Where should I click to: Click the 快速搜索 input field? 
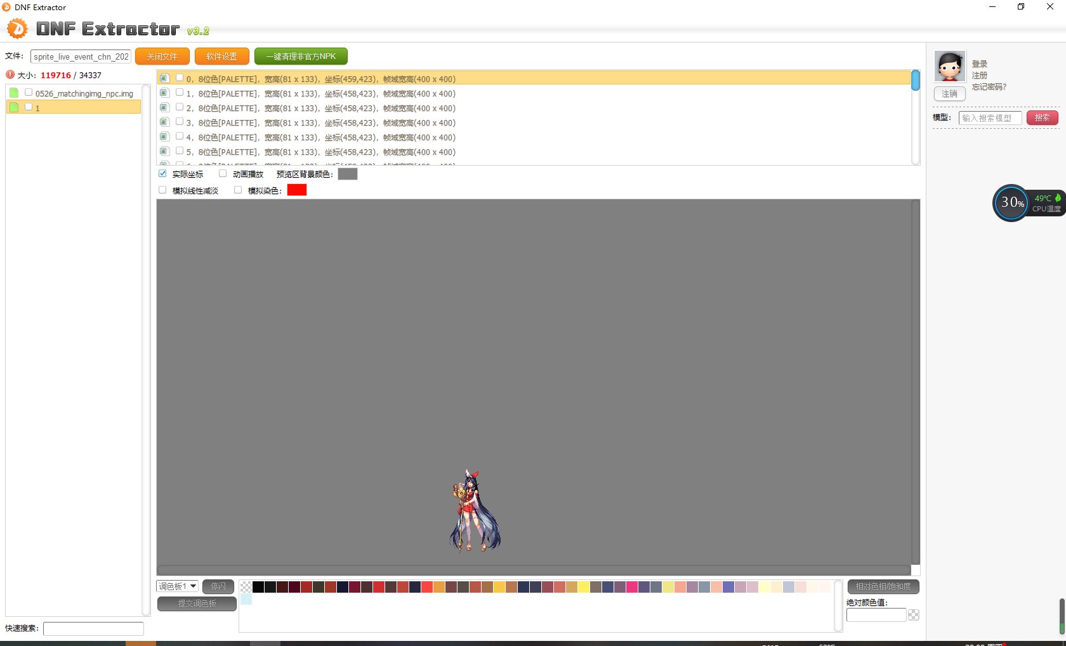(x=93, y=628)
